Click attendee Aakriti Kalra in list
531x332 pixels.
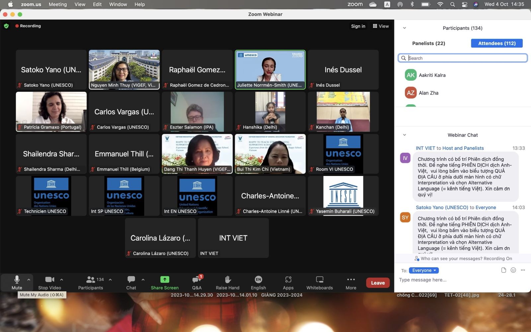pos(463,75)
